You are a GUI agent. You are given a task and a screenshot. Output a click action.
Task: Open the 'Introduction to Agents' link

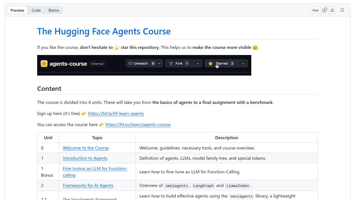coord(85,158)
